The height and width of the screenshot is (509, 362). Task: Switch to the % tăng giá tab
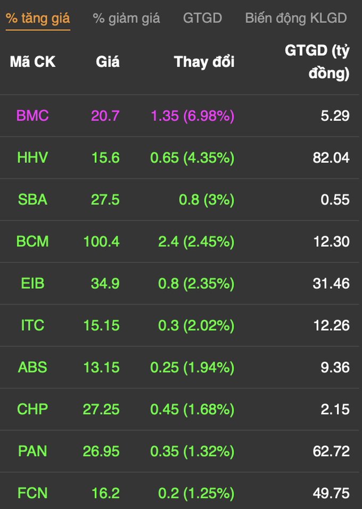38,19
